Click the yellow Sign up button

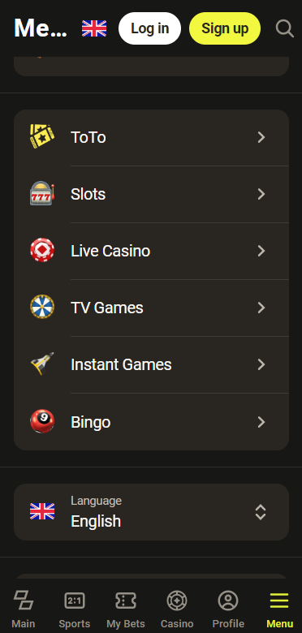point(225,28)
